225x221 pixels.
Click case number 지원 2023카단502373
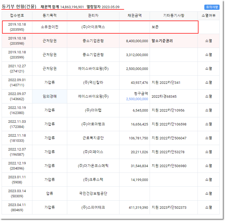pyautogui.click(x=169, y=207)
